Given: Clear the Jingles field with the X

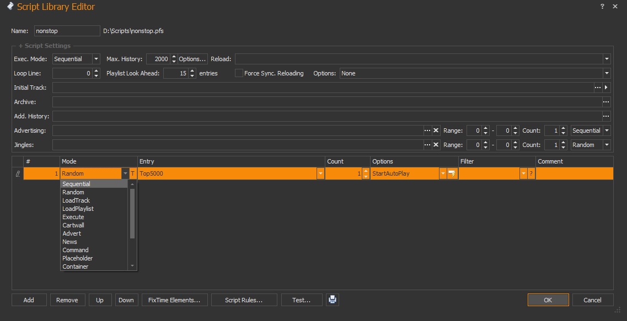Looking at the screenshot, I should coord(436,145).
